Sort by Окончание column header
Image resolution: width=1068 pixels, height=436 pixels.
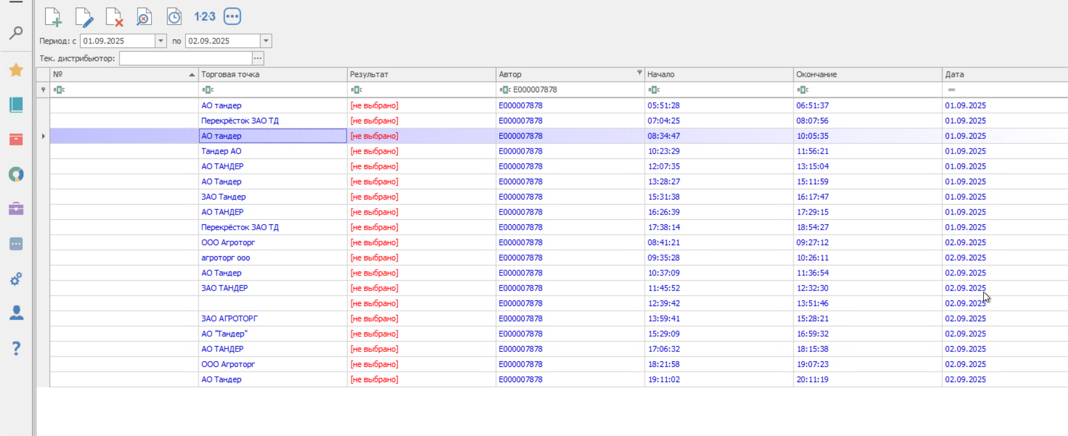pos(868,75)
